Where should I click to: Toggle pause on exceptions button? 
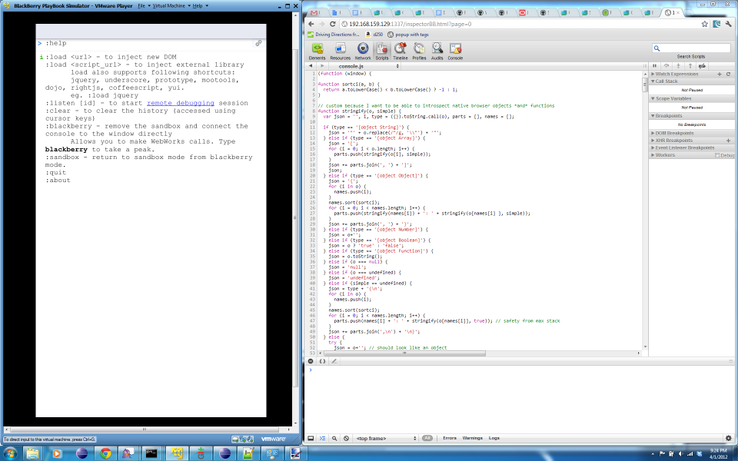[311, 361]
